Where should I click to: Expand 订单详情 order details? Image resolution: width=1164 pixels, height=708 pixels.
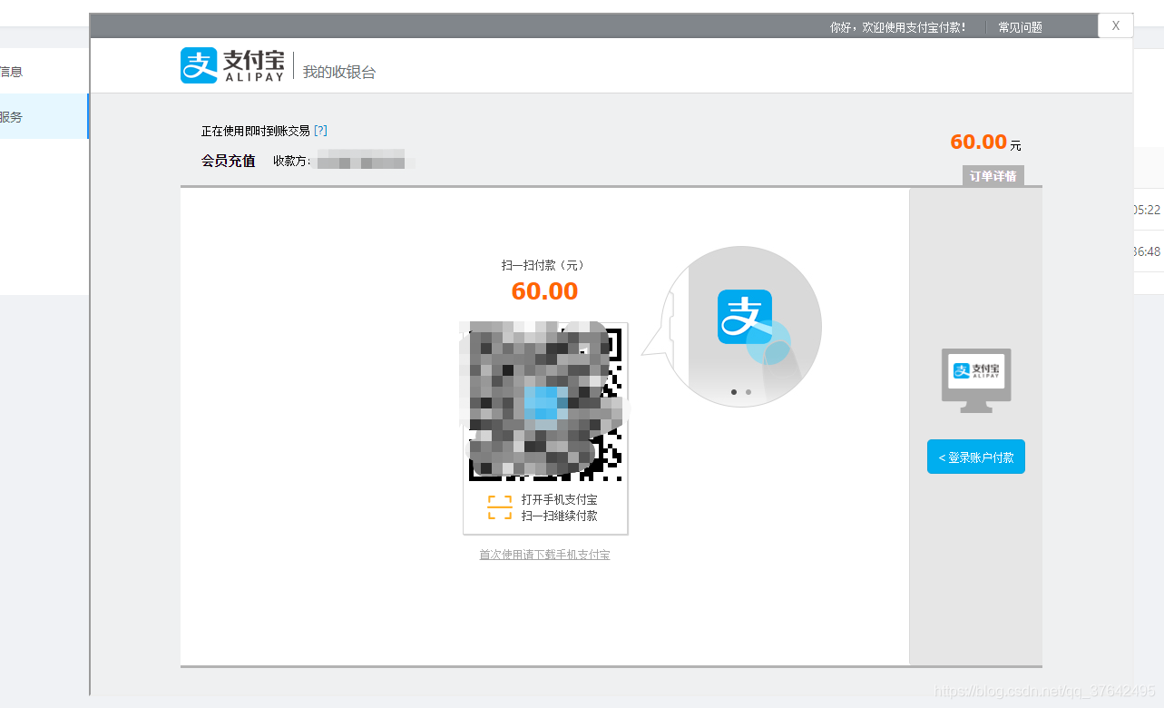coord(993,176)
